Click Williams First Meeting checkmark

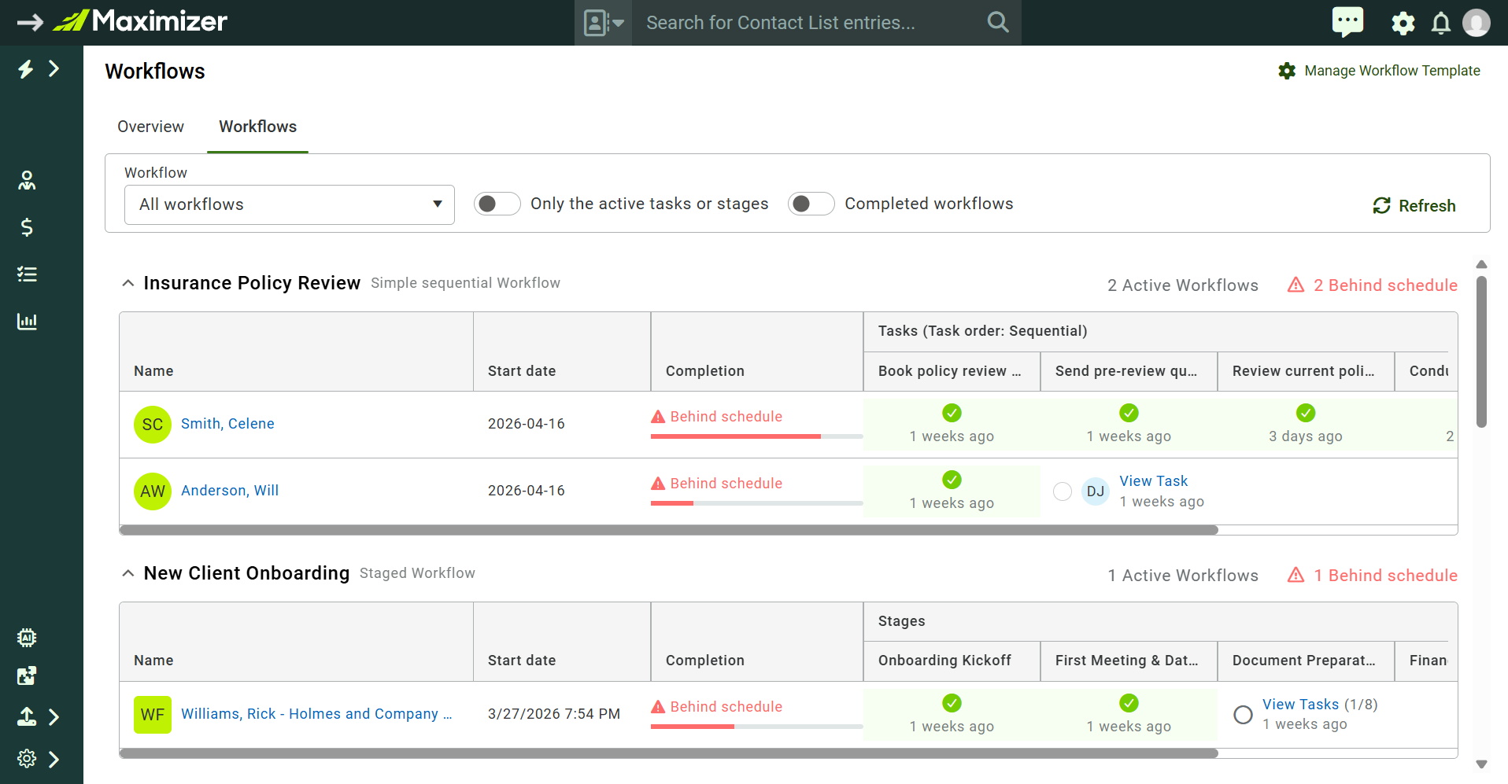click(1129, 703)
